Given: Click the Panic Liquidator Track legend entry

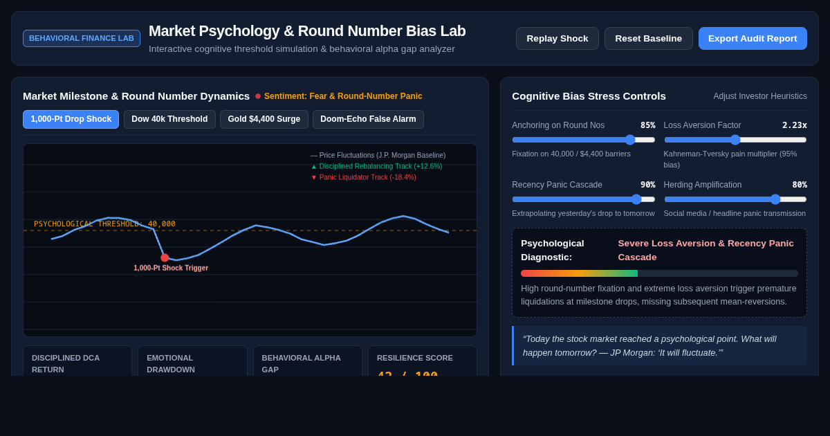Looking at the screenshot, I should coord(363,177).
